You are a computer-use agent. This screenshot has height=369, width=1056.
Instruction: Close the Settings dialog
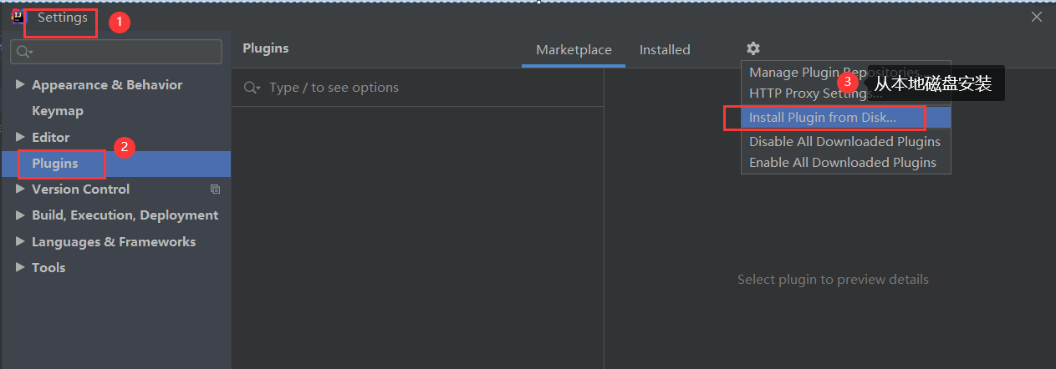coord(1037,16)
